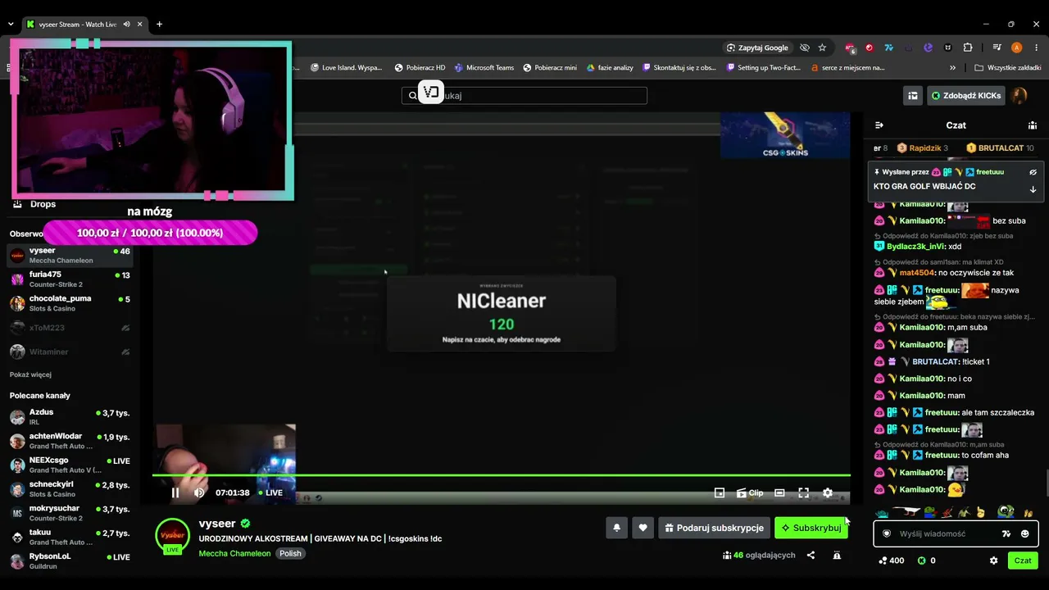The image size is (1049, 590).
Task: Click the green Subskrybuj button
Action: tap(811, 528)
